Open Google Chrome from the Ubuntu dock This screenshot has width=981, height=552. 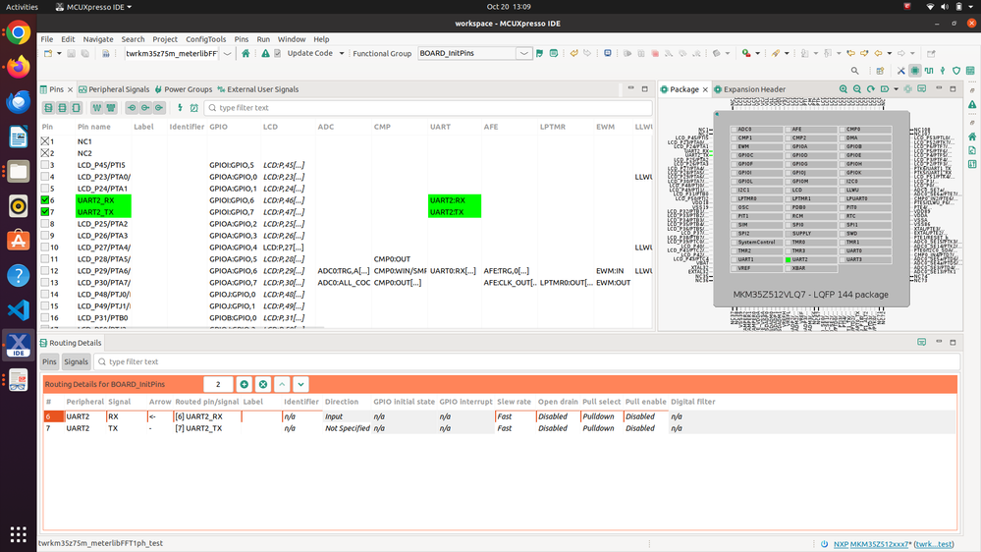click(x=18, y=32)
